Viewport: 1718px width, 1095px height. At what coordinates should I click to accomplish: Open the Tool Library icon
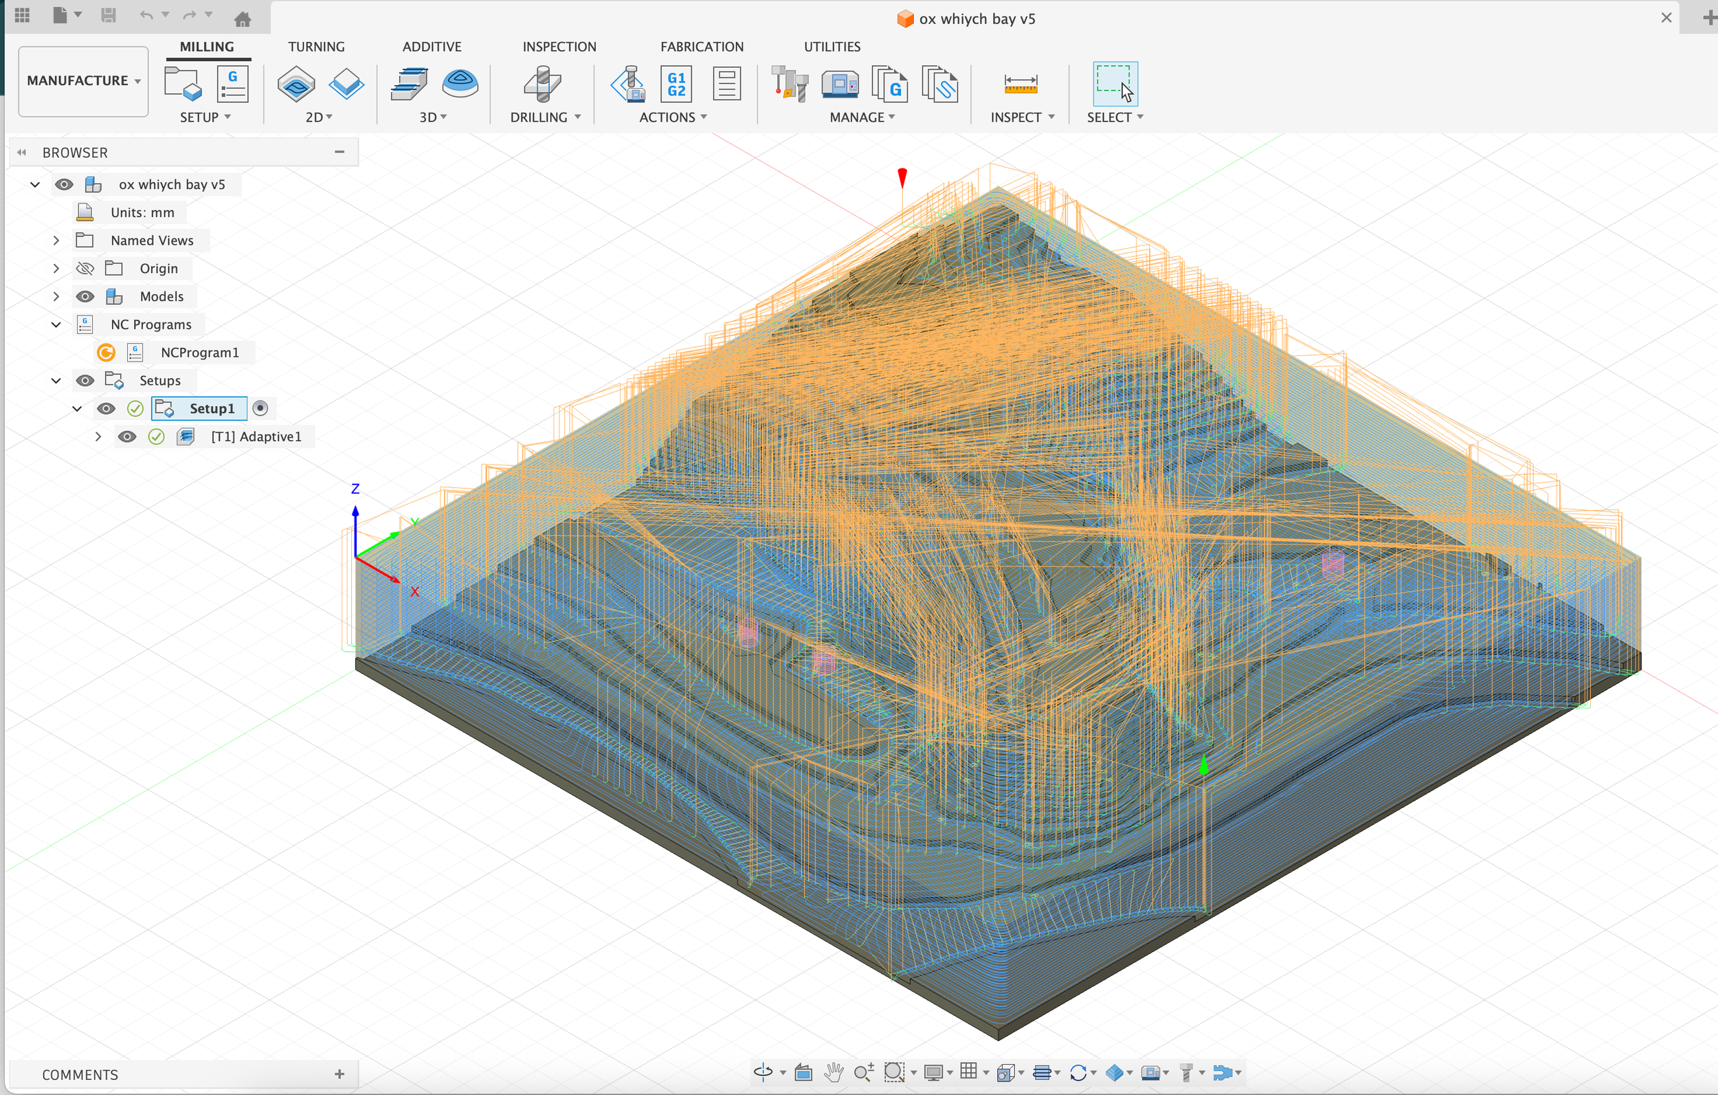(x=790, y=85)
